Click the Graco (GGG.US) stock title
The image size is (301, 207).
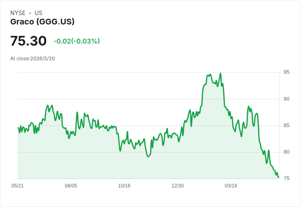[42, 22]
